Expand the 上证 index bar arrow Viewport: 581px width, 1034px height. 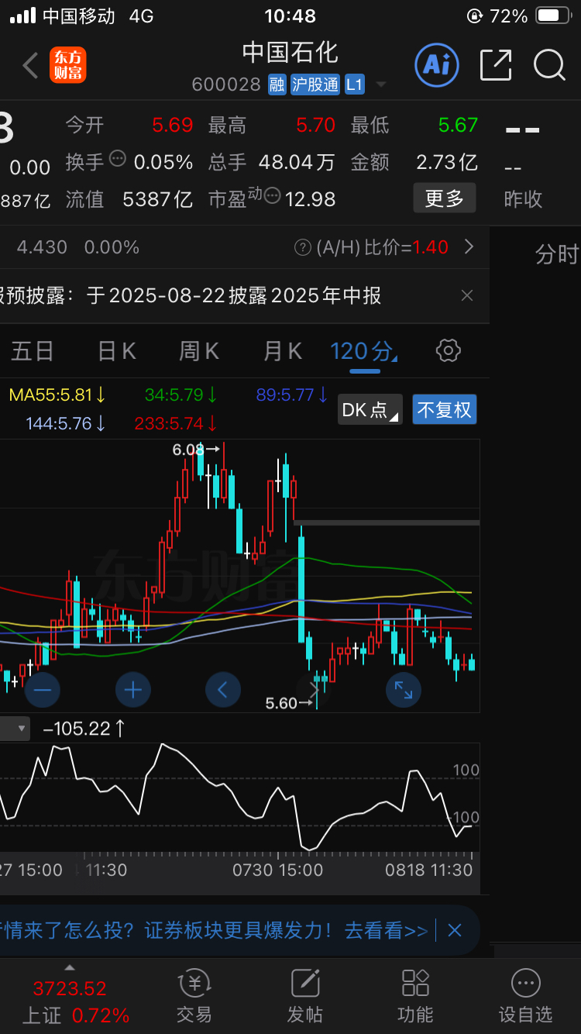(69, 967)
